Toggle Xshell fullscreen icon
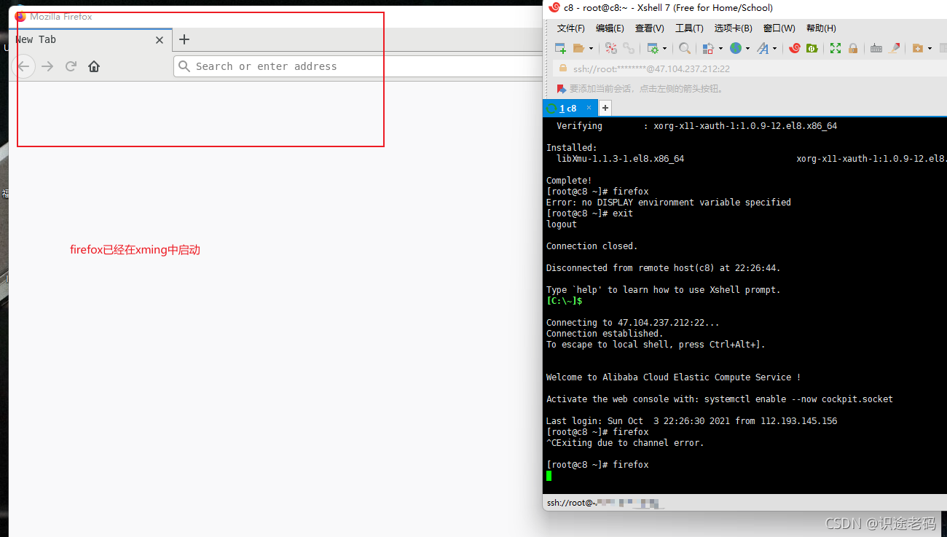 [x=836, y=48]
